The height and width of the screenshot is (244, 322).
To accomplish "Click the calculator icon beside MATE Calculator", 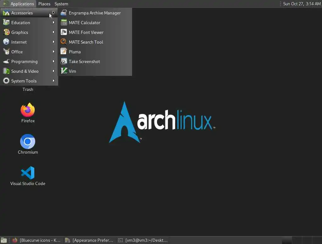I will click(64, 22).
